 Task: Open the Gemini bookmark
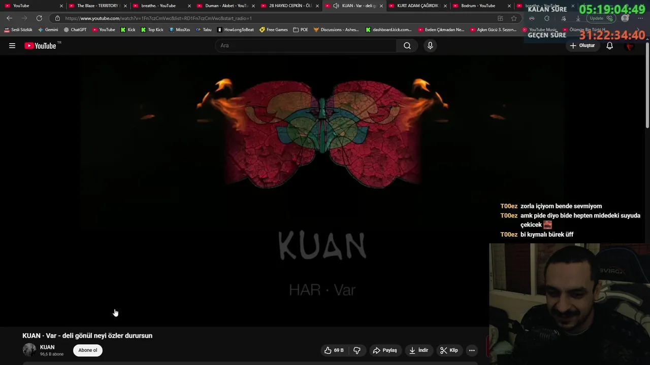click(x=48, y=30)
